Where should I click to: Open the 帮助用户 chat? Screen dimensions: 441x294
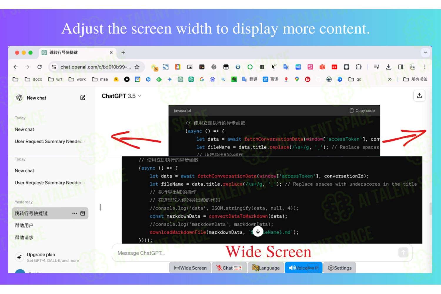24,225
